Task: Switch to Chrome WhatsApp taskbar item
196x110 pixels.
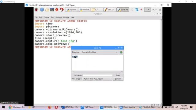Action: point(17,107)
